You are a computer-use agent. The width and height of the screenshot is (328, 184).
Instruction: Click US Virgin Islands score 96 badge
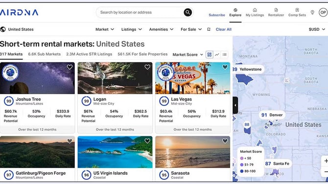[x=86, y=175]
